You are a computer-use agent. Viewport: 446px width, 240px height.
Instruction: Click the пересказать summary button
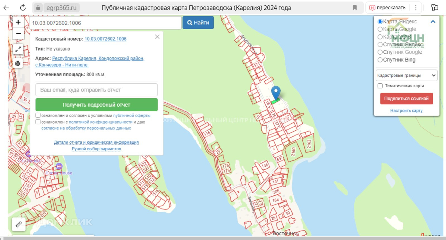387,8
